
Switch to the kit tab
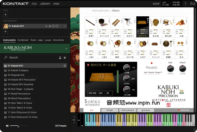(92, 110)
